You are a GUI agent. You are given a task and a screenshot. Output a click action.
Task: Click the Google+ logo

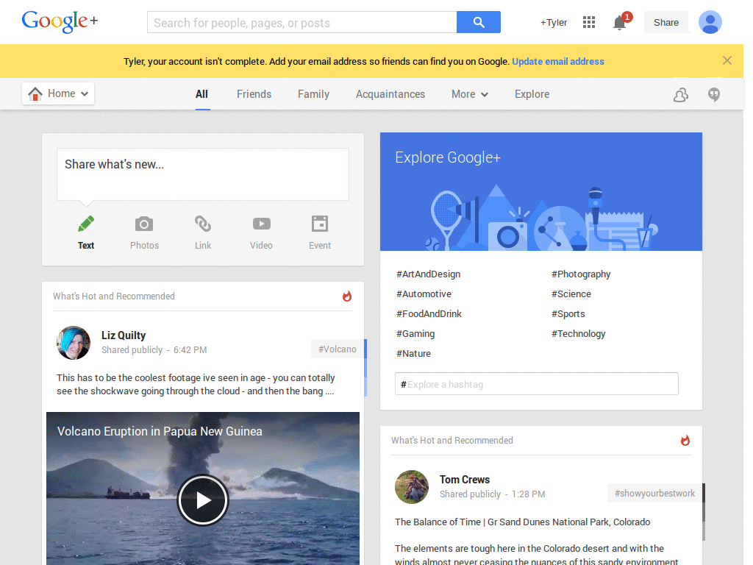coord(60,21)
